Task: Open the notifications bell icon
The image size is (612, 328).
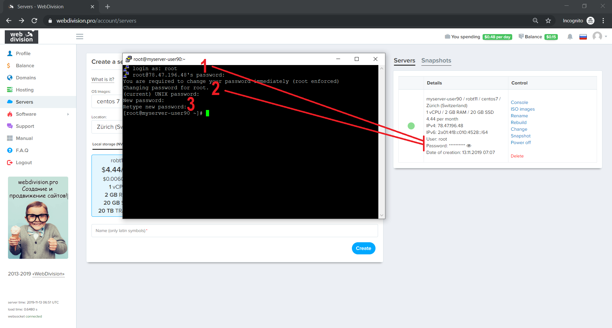Action: pos(570,37)
